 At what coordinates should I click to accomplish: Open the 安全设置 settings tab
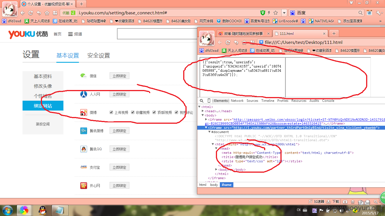[x=99, y=55]
